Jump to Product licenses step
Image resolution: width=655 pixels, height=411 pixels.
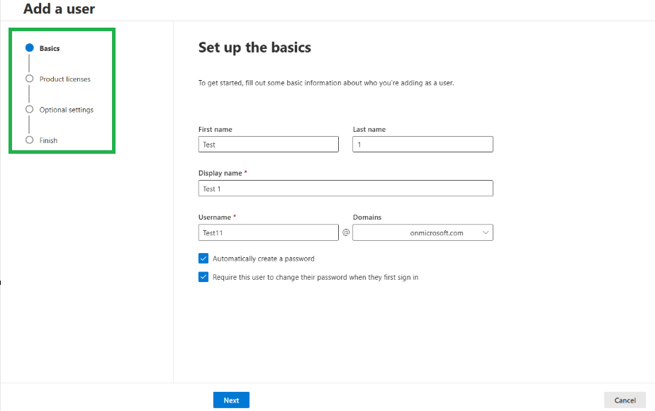point(57,79)
